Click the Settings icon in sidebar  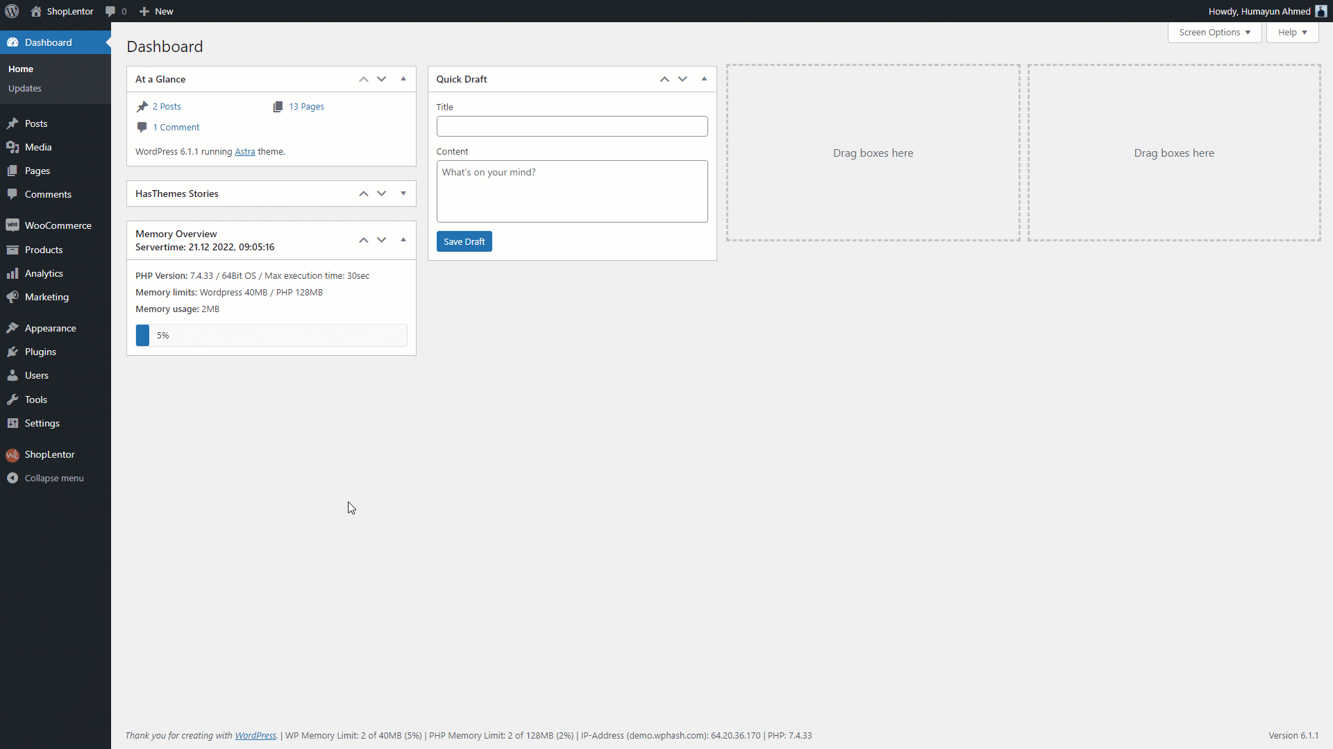12,423
